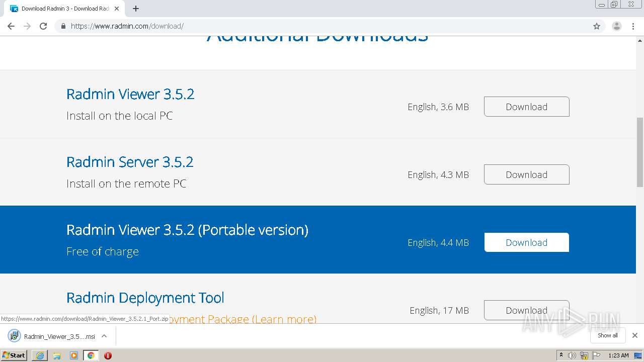The height and width of the screenshot is (362, 644).
Task: Open the volume speaker tray icon
Action: coord(572,355)
